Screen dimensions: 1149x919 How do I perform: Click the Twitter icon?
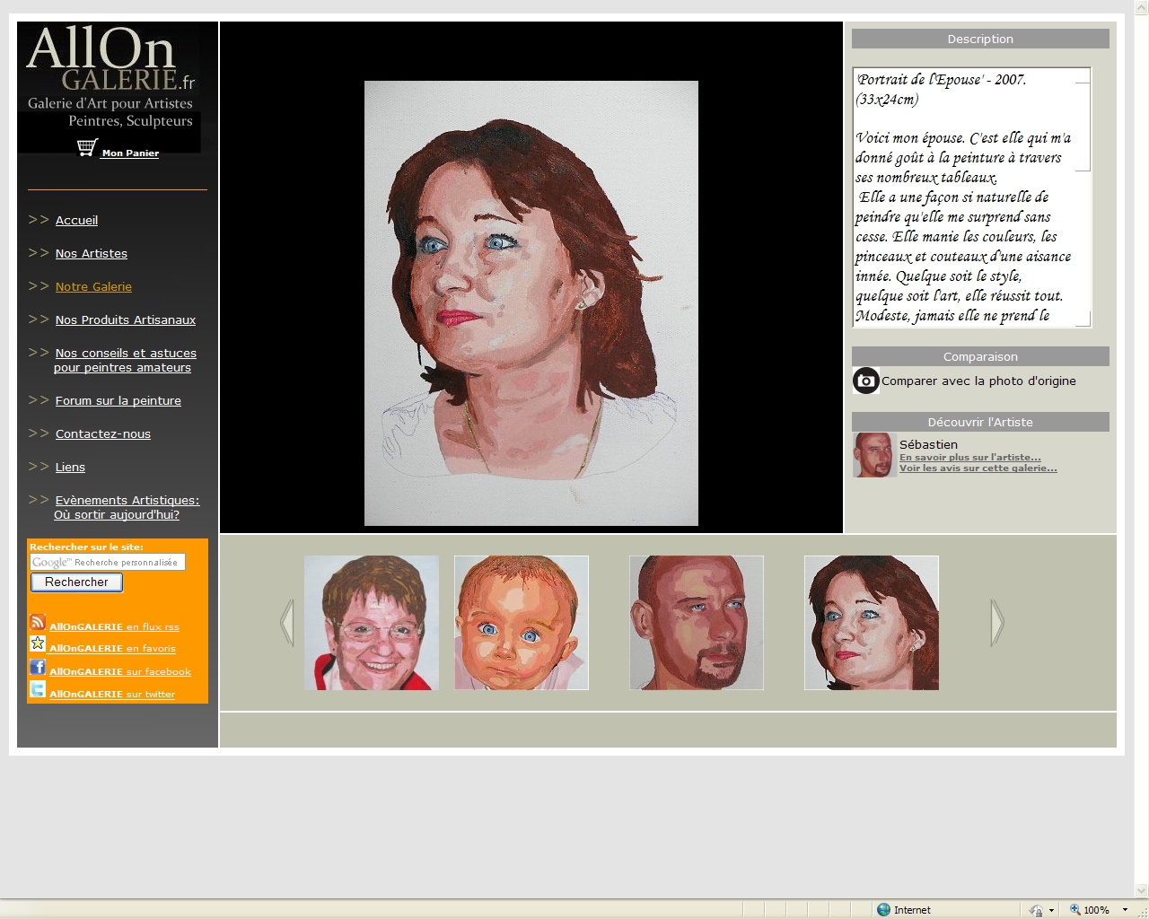pos(38,689)
